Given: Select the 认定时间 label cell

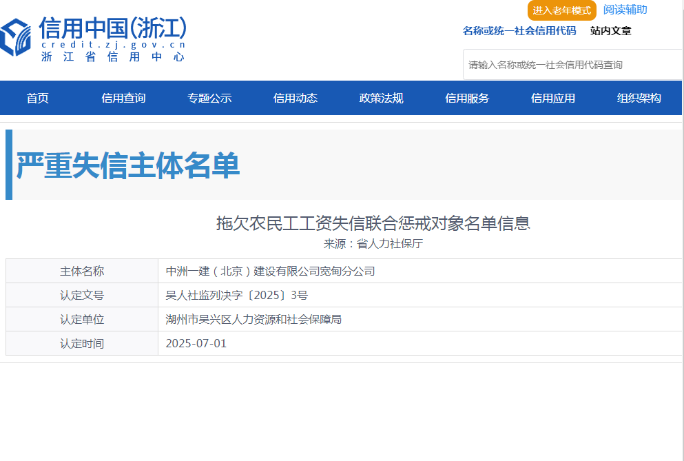Looking at the screenshot, I should pos(82,343).
